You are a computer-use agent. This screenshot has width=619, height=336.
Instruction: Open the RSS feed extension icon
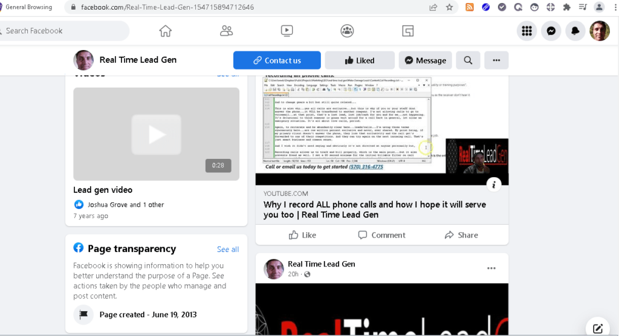(469, 7)
